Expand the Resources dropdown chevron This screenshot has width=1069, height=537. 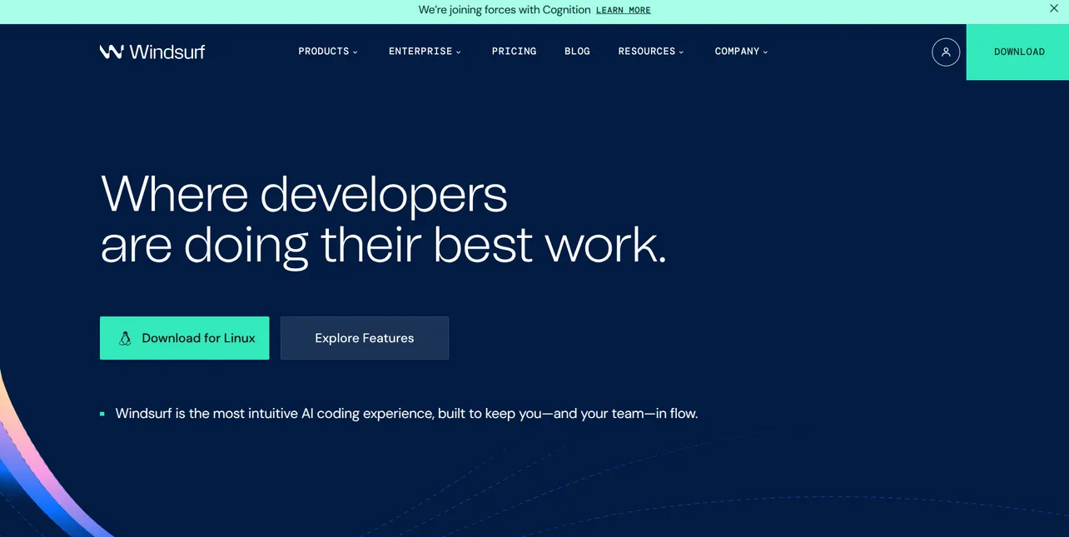pos(681,52)
